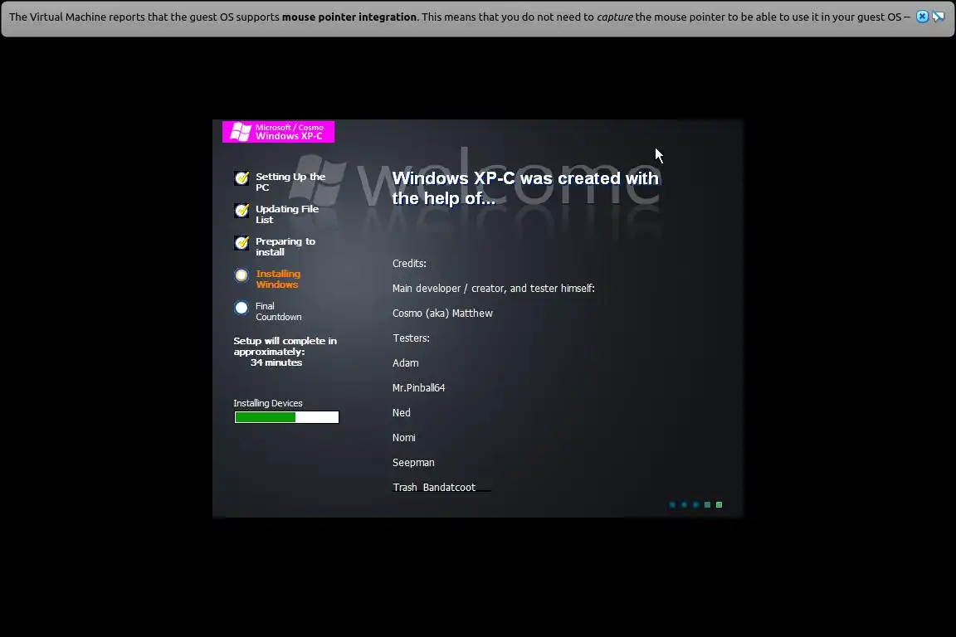Click the Windows XP-C flag logo
Viewport: 956px width, 637px height.
click(x=240, y=132)
